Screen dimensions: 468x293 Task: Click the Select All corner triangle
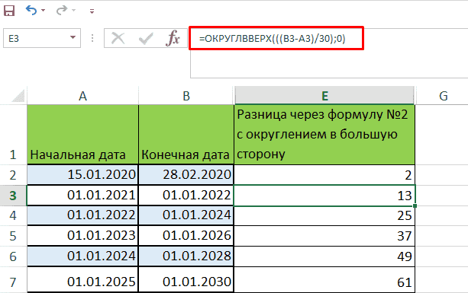(x=18, y=96)
